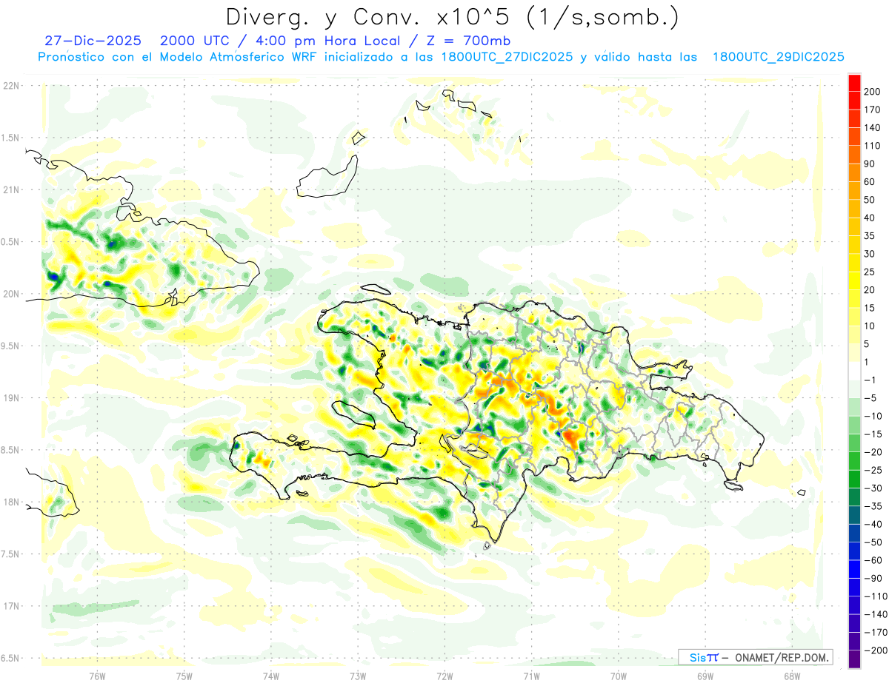Click the '73W' longitude label

point(358,676)
